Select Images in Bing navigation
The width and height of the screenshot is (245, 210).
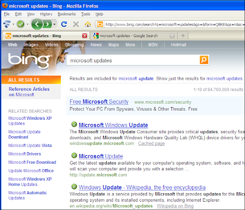[x=31, y=45]
